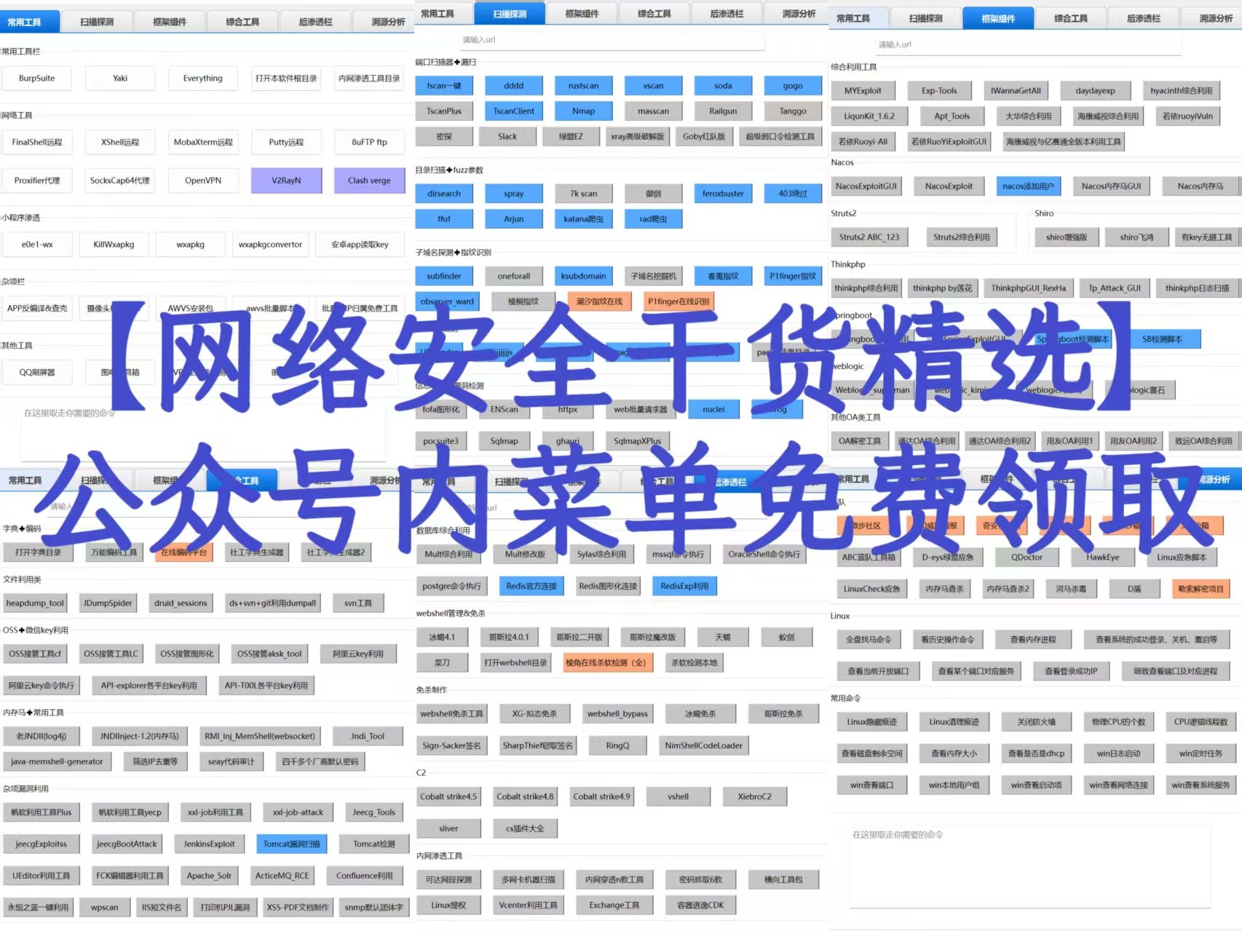Open the Yaki tool
The height and width of the screenshot is (931, 1242).
[120, 78]
